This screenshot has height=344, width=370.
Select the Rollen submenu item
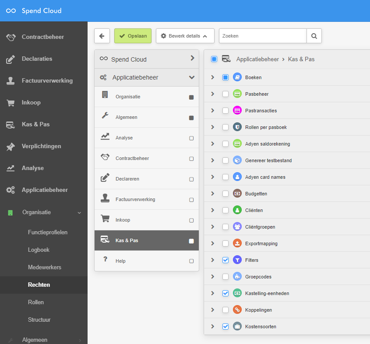(x=36, y=302)
